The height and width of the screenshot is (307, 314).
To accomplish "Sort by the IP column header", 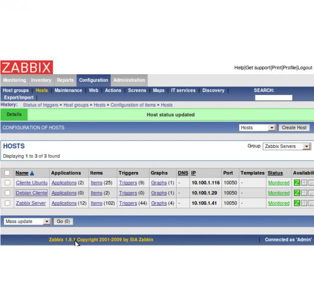I will click(193, 173).
